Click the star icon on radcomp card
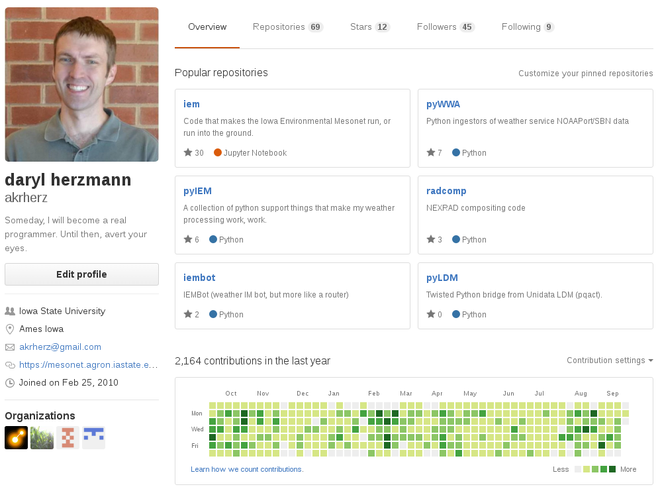The width and height of the screenshot is (660, 491). (430, 239)
